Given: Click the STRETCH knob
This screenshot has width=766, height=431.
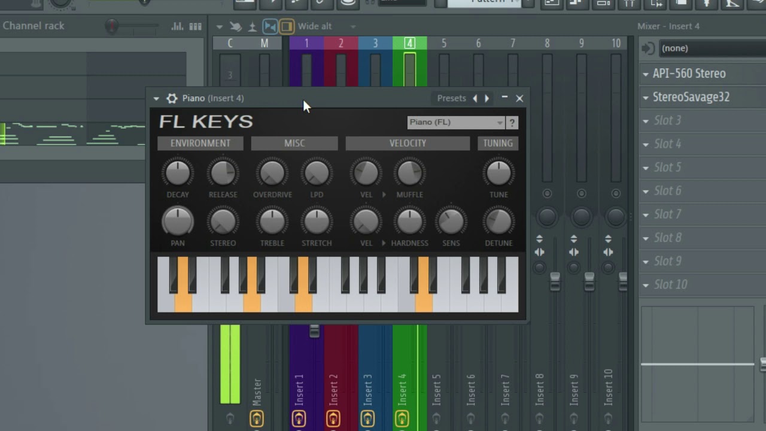Looking at the screenshot, I should [x=317, y=221].
